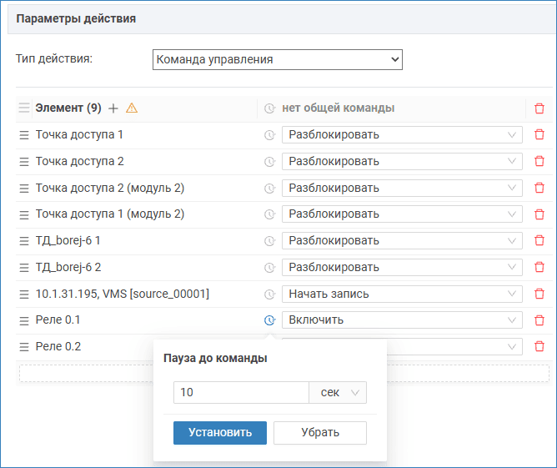Click the header clock icon for common command

pyautogui.click(x=269, y=108)
